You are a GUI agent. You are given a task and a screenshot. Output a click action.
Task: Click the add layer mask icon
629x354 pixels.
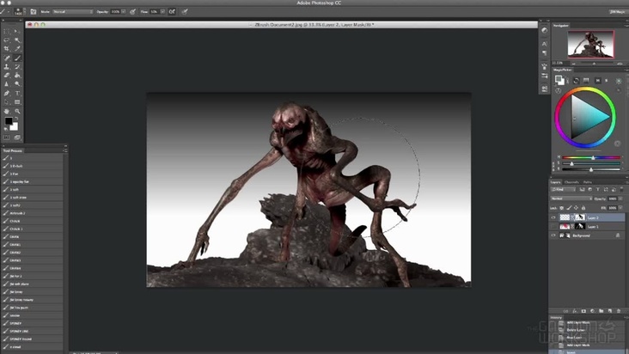[583, 311]
